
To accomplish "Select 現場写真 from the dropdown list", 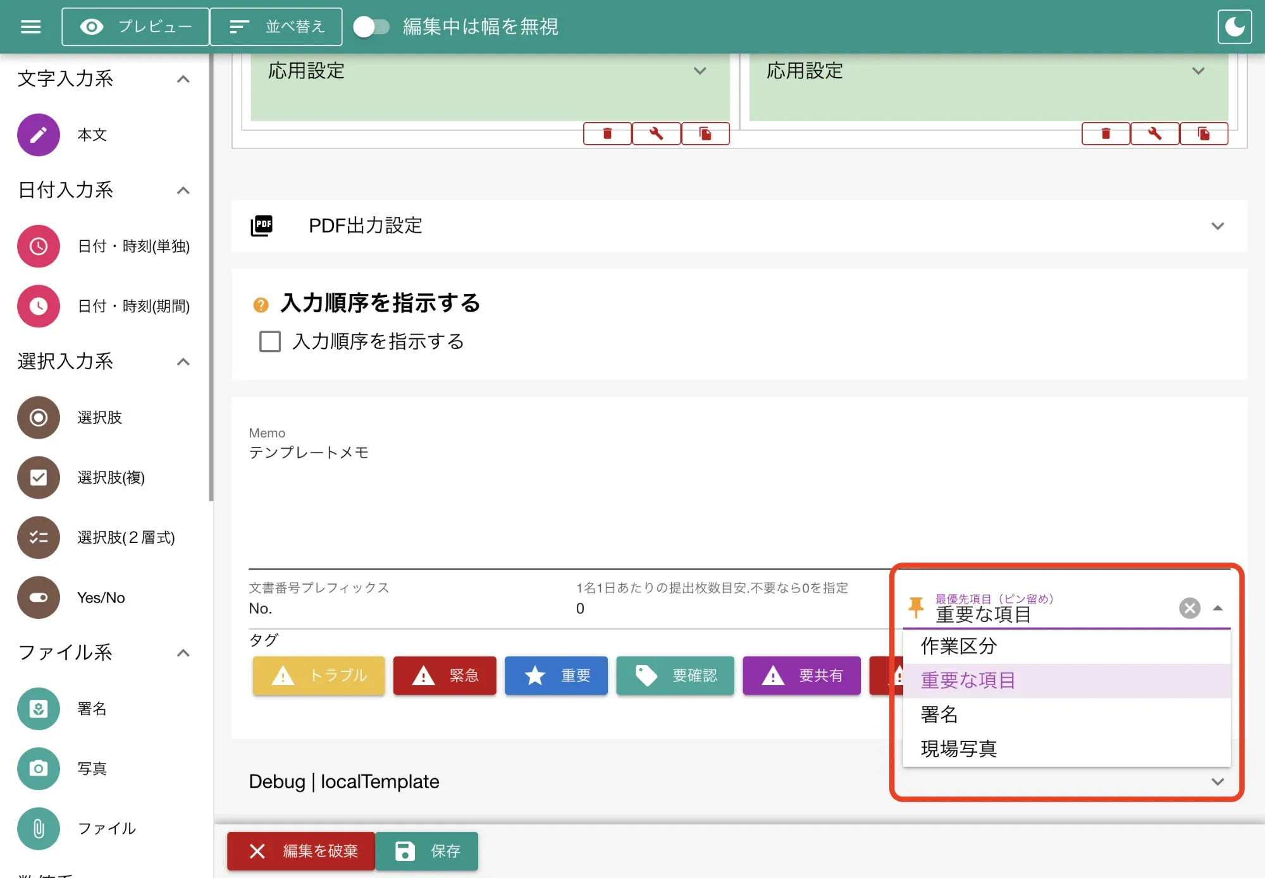I will (x=959, y=748).
